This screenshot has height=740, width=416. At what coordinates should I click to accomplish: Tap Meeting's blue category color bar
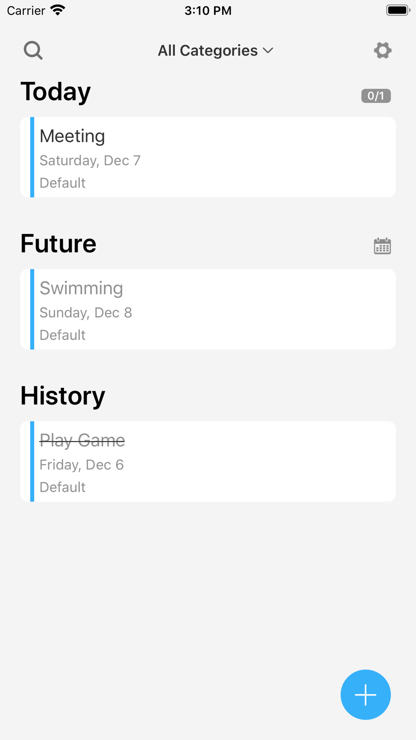pos(32,157)
